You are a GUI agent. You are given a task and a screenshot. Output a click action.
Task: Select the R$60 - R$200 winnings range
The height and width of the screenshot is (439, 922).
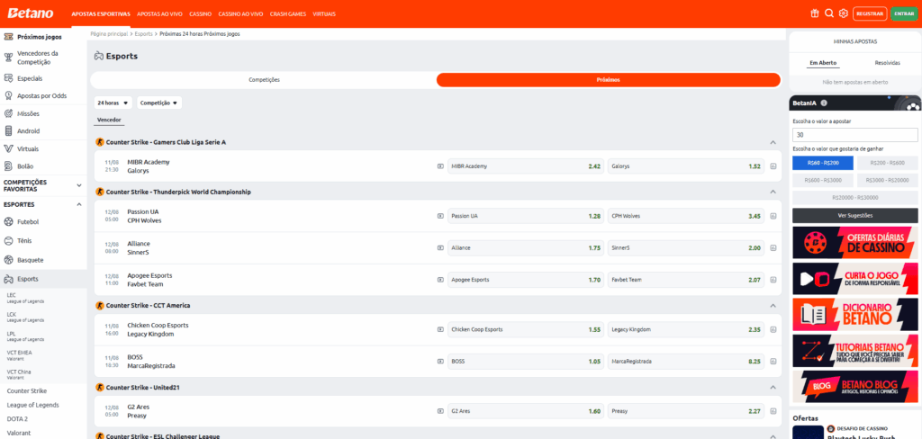tap(823, 163)
